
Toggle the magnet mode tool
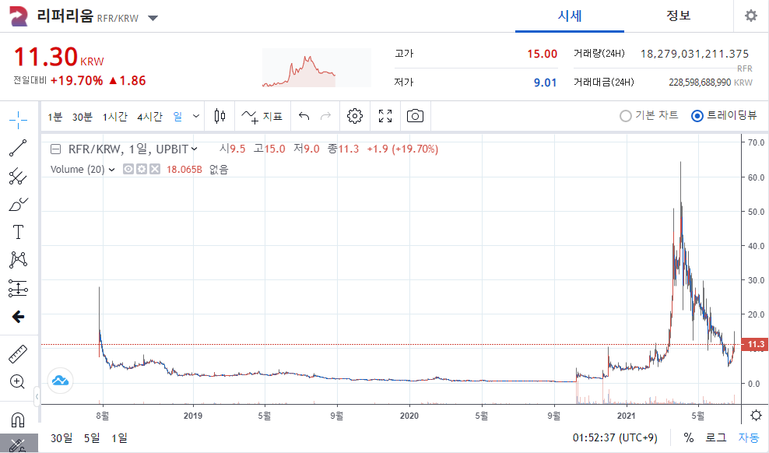(x=18, y=420)
